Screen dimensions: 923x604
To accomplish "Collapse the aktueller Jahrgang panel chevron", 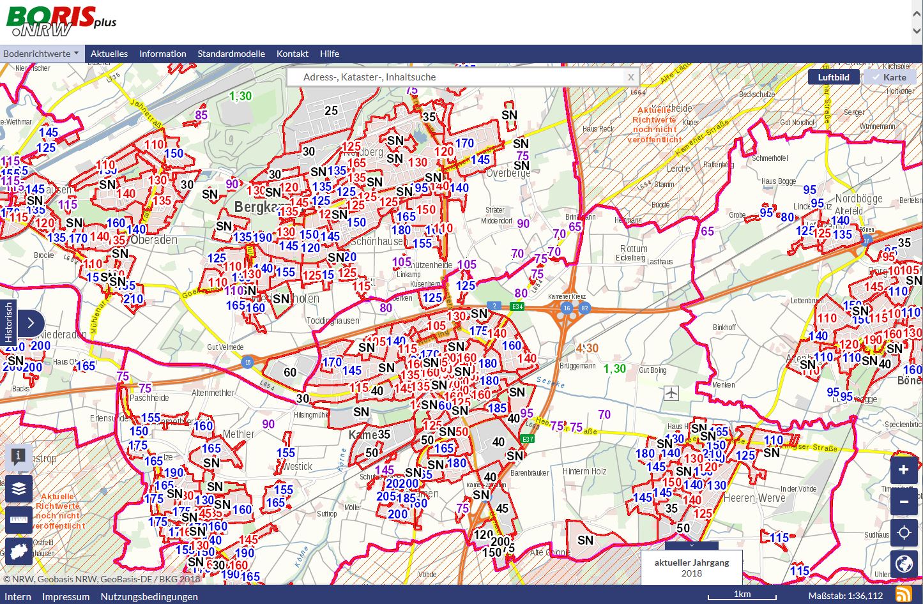I will pyautogui.click(x=691, y=546).
